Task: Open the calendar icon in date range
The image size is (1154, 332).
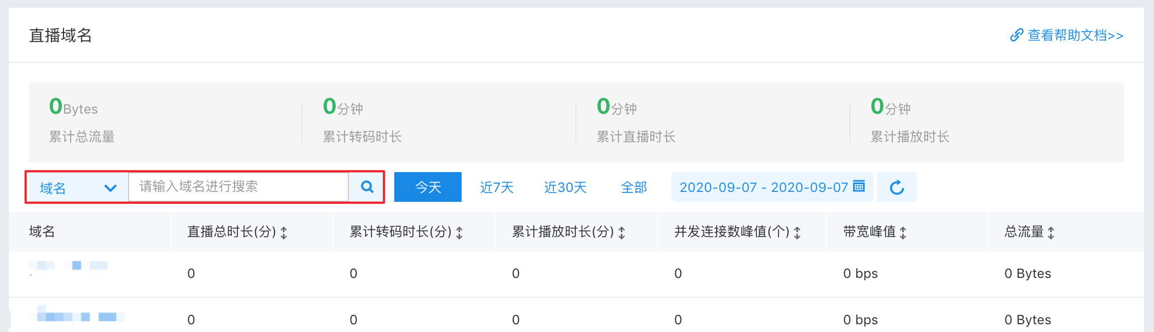Action: pos(859,186)
